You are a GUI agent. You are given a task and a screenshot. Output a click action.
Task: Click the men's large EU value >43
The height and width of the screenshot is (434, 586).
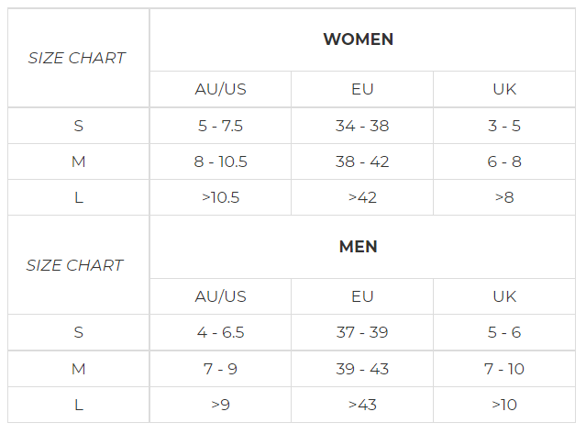[362, 405]
